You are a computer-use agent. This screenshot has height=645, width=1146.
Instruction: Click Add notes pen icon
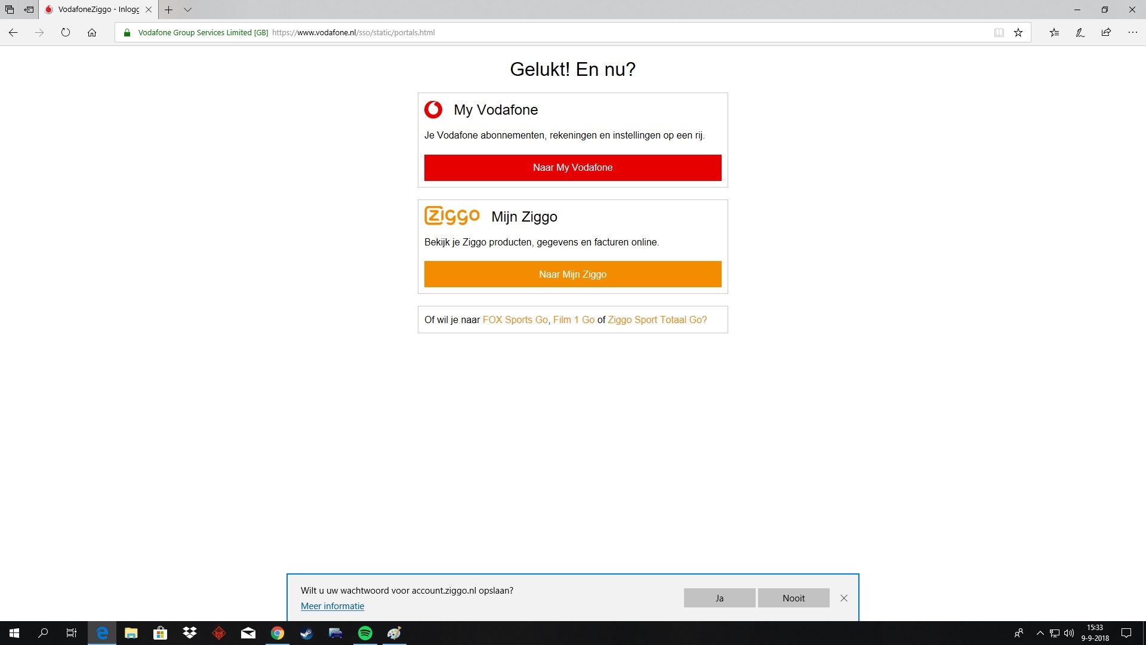pos(1080,33)
